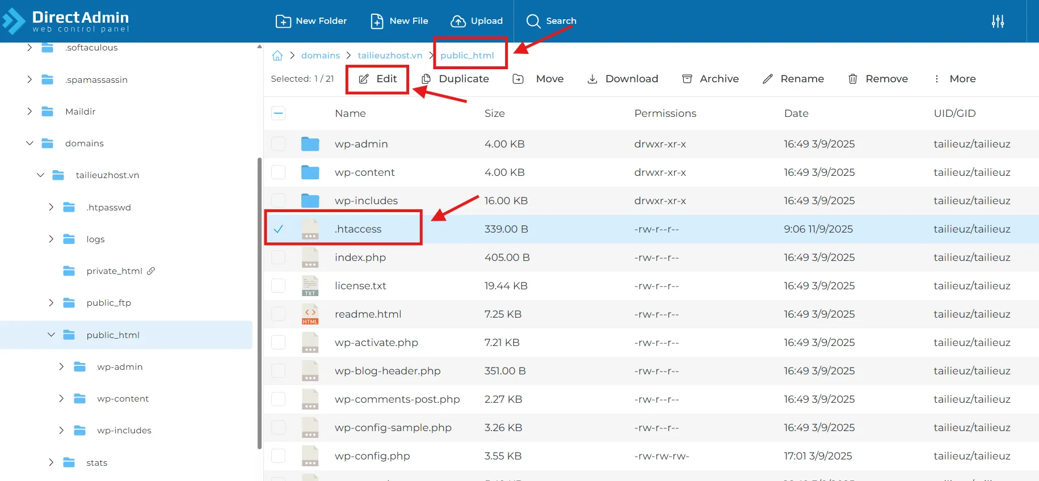Viewport: 1039px width, 481px height.
Task: Click Duplicate in the action bar
Action: tap(455, 79)
